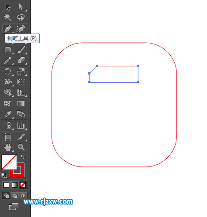This screenshot has height=217, width=207.
Task: Click top-right anchor point of blue path
Action: tap(138, 66)
